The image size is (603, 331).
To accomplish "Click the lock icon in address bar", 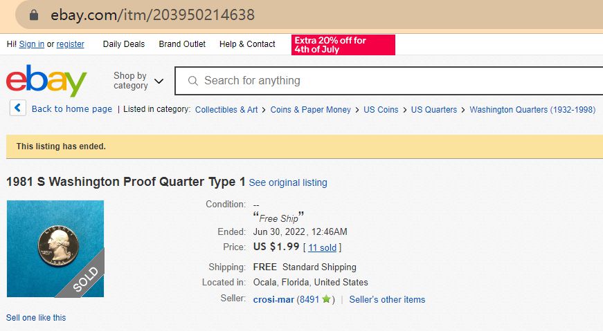I will tap(33, 15).
